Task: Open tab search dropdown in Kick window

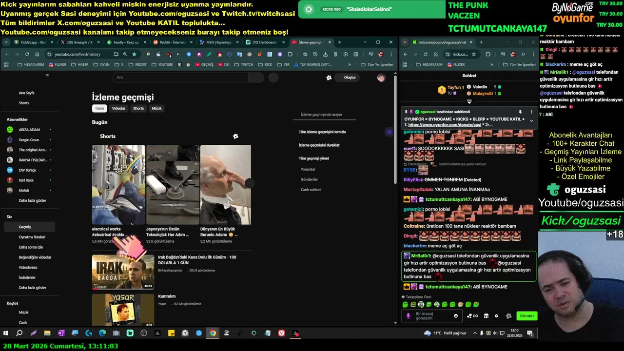Action: click(405, 42)
